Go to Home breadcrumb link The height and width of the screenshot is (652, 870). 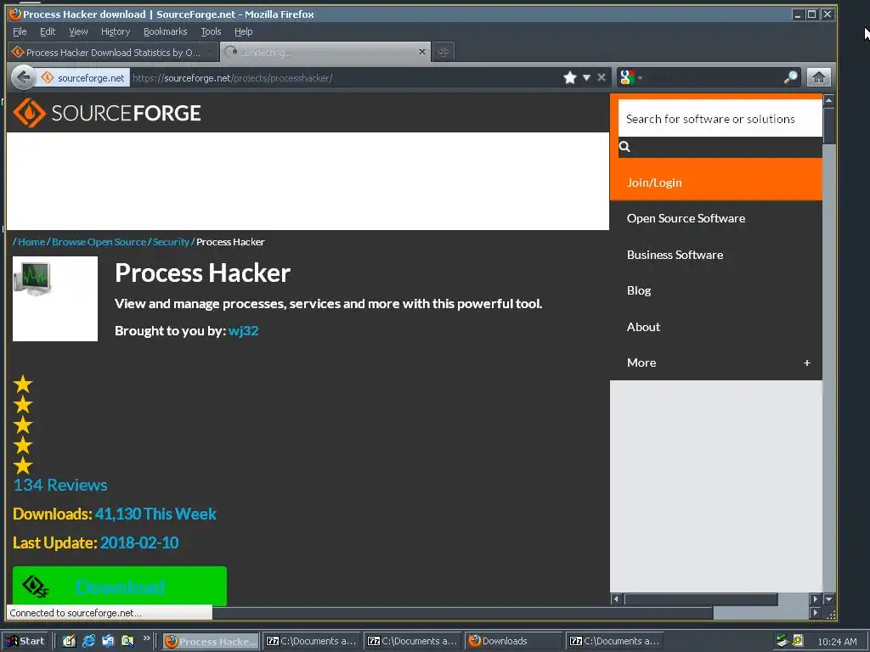(31, 242)
